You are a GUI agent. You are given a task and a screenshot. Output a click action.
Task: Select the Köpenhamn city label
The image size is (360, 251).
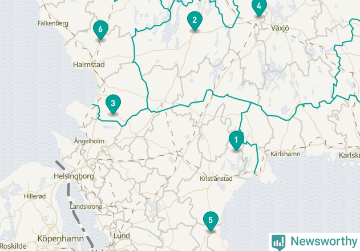coord(60,239)
